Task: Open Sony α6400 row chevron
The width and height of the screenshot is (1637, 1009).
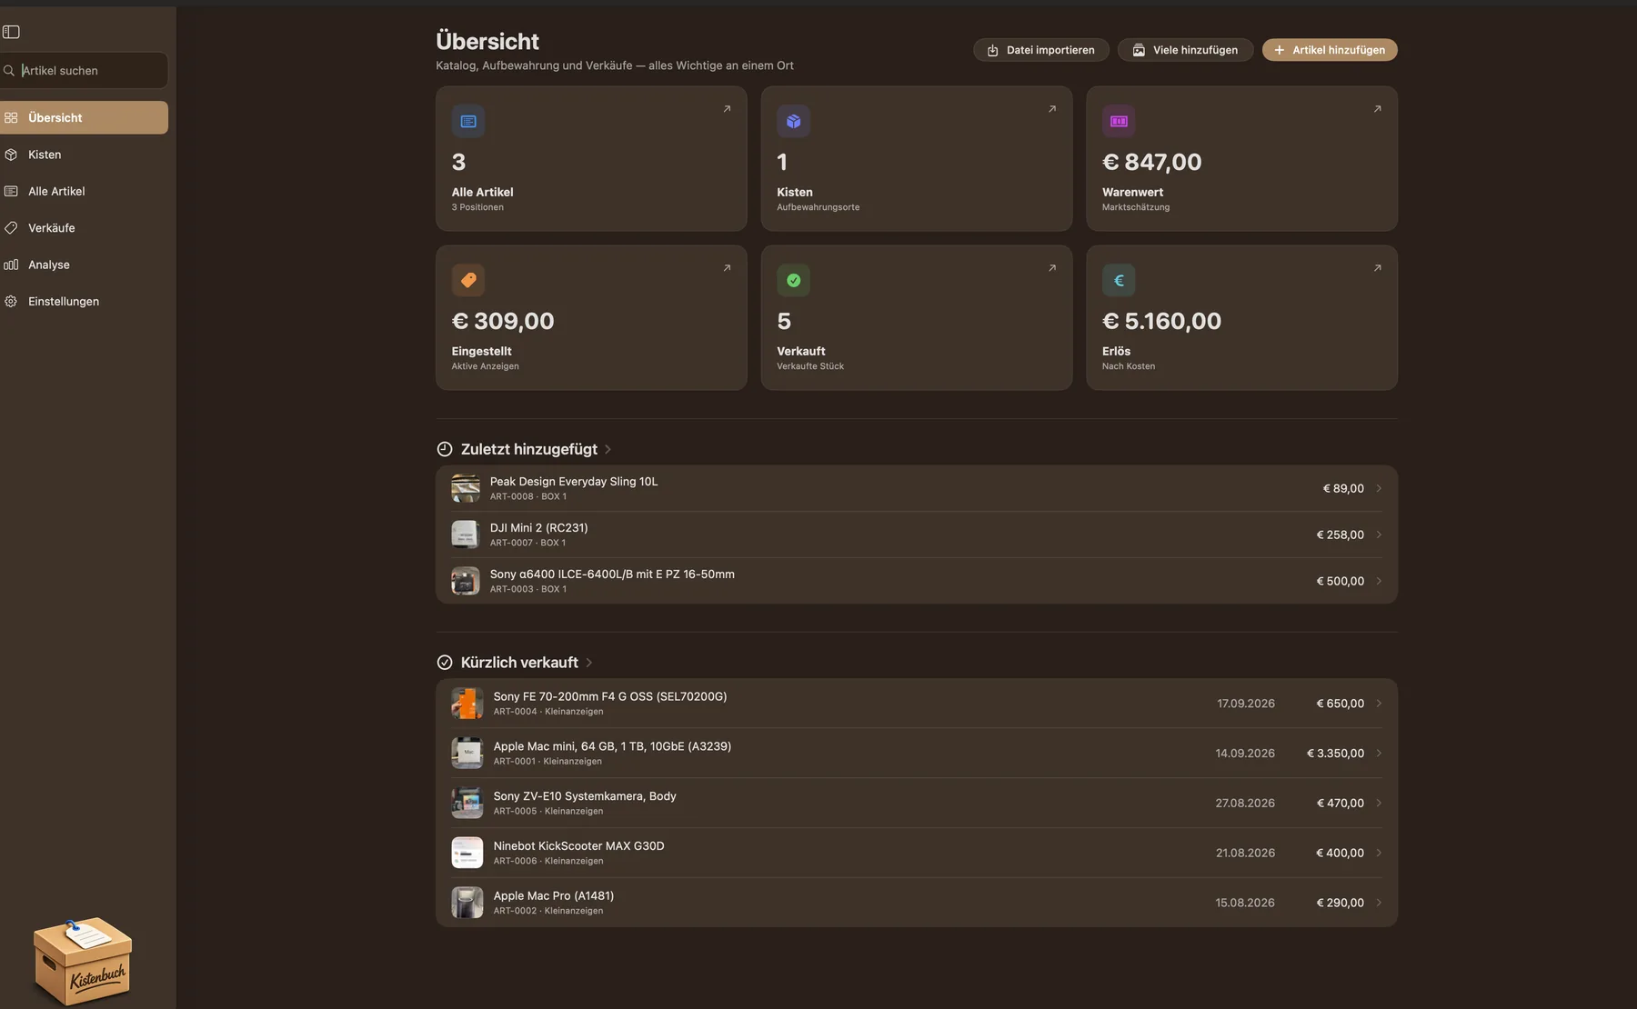Action: pyautogui.click(x=1379, y=581)
